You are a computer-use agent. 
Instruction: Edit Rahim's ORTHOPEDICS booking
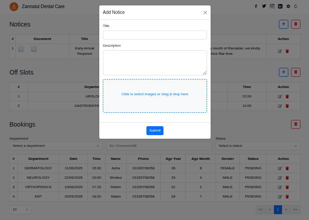[280, 187]
